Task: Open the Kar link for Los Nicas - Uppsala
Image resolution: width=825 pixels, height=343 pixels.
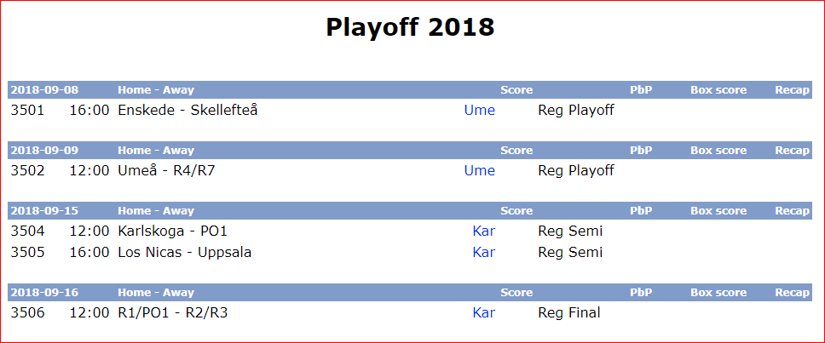Action: (x=483, y=252)
